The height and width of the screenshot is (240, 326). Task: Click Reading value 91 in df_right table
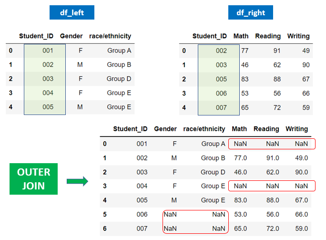(x=277, y=50)
